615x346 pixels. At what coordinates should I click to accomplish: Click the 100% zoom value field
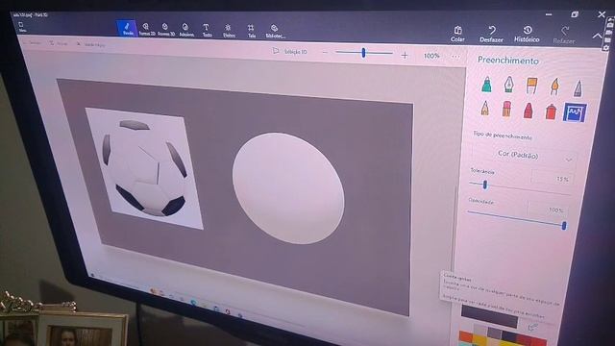point(431,56)
